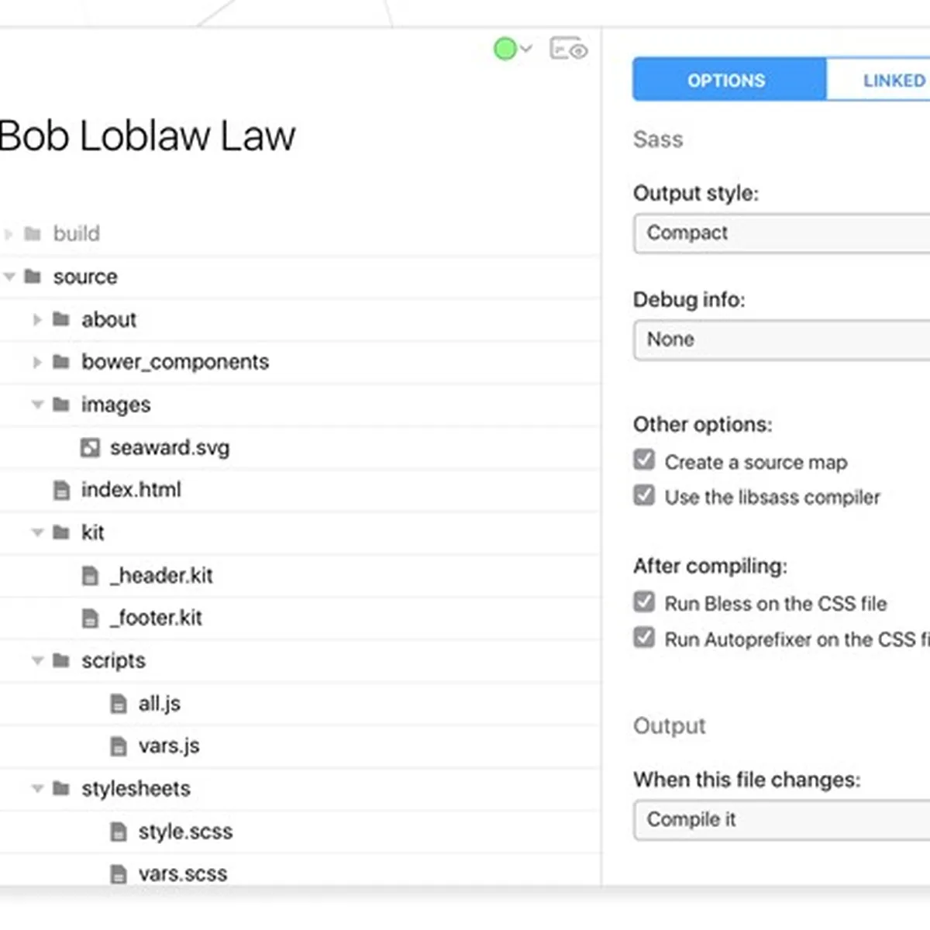Collapse the scripts folder
Viewport: 930px width, 930px height.
(37, 660)
